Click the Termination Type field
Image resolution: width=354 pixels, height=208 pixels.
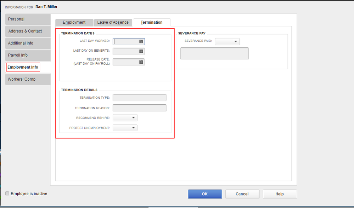pos(140,98)
